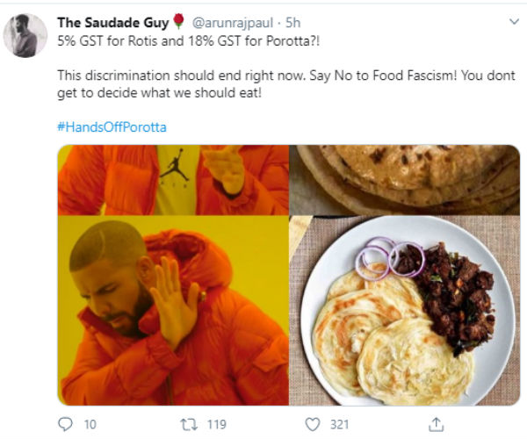Click the 321 likes count
Viewport: 527px width, 439px height.
point(340,425)
